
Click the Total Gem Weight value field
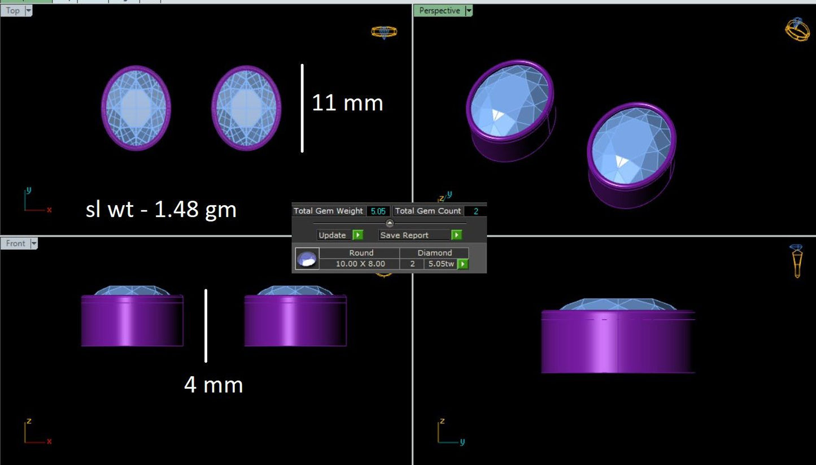click(378, 211)
